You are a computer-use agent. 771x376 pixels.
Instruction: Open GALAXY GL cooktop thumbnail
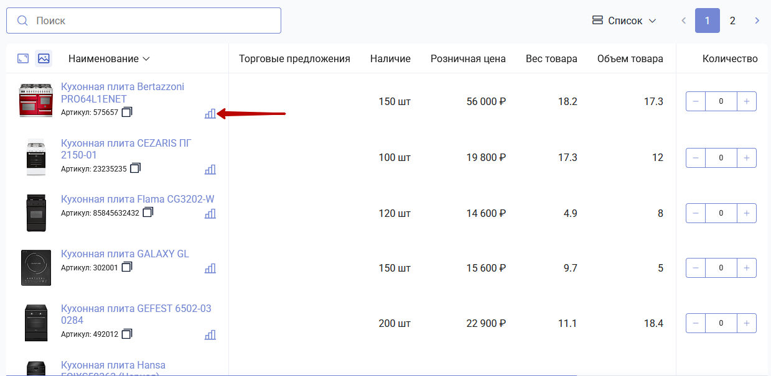click(x=36, y=268)
